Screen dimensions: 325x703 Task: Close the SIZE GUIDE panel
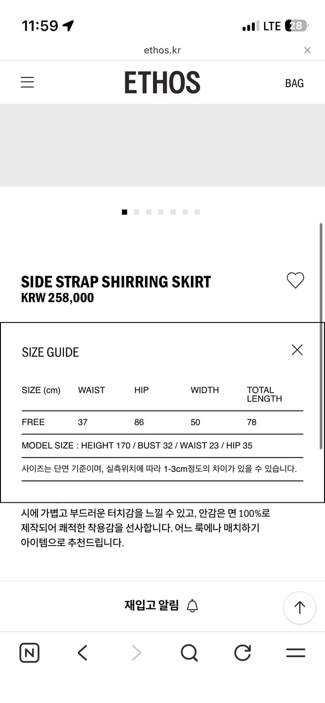[x=297, y=350]
